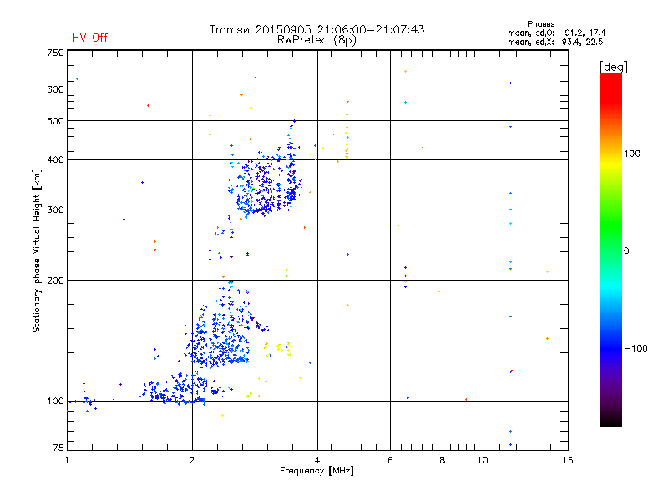Click the 'RwPretec (8p)' subtitle
The image size is (668, 501).
(x=316, y=40)
